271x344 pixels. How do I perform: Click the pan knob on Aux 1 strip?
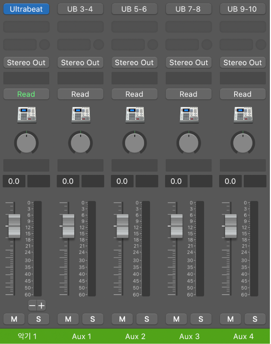tap(81, 143)
